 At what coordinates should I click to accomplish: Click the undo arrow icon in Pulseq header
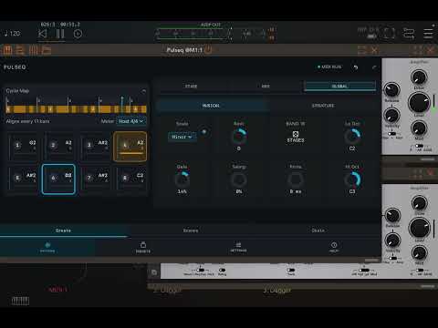point(356,67)
